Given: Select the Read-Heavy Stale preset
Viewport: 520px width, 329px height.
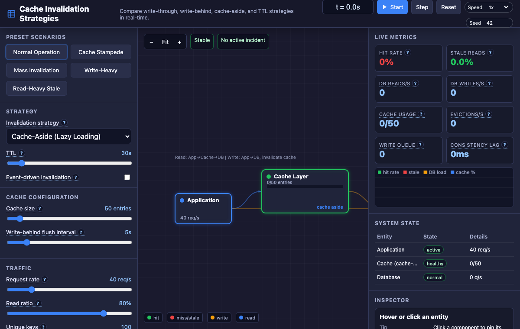Looking at the screenshot, I should (36, 88).
